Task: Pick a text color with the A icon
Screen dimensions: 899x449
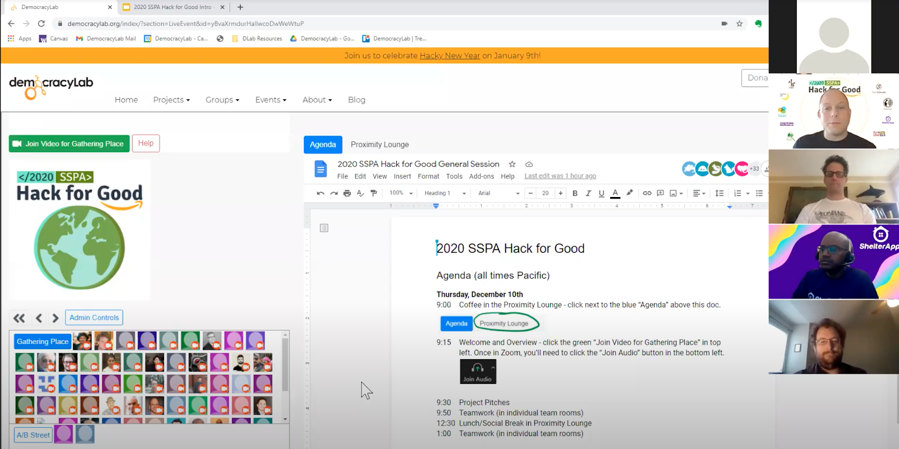Action: 615,193
